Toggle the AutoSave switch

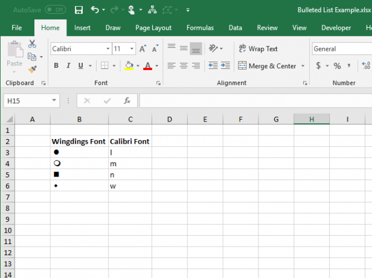click(56, 10)
